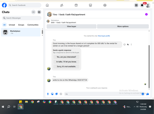
Task: Click Tino's avatar beside the WhatsApp message
Action: point(49,80)
